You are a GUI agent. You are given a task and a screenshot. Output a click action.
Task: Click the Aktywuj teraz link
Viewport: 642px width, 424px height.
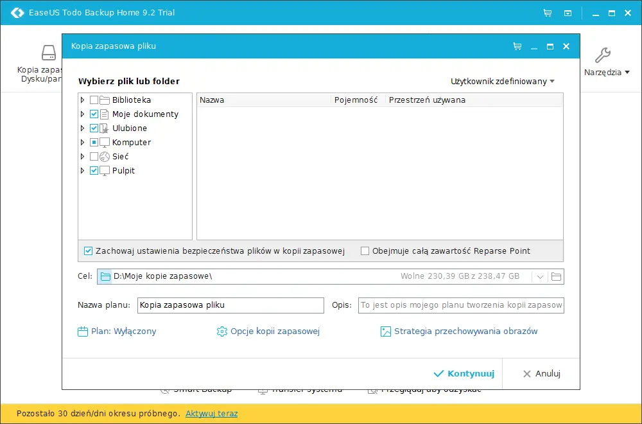click(212, 413)
